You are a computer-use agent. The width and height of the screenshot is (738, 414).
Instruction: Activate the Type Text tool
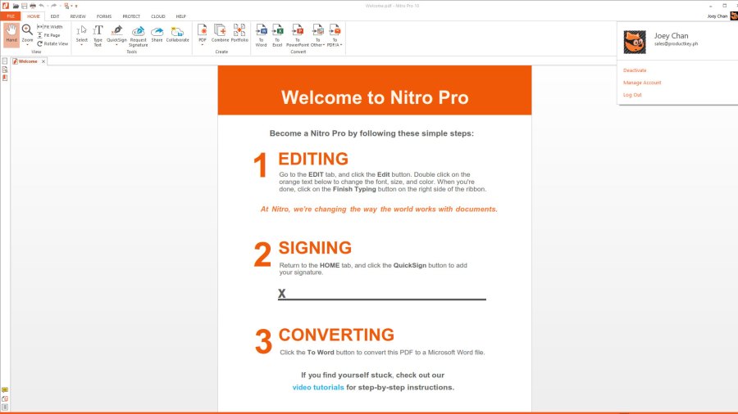point(98,35)
